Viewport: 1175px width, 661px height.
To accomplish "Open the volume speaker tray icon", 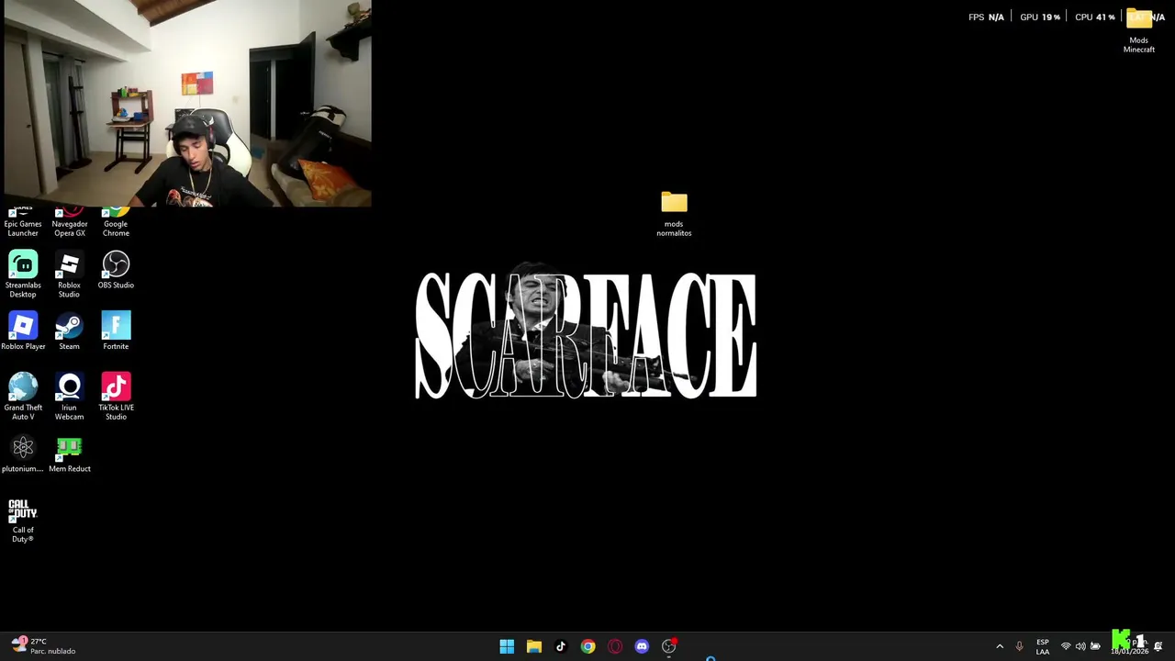I will (1080, 646).
